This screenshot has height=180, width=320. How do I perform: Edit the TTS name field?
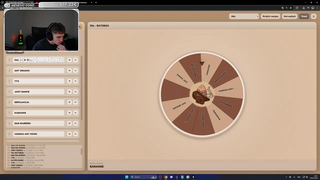click(38, 81)
